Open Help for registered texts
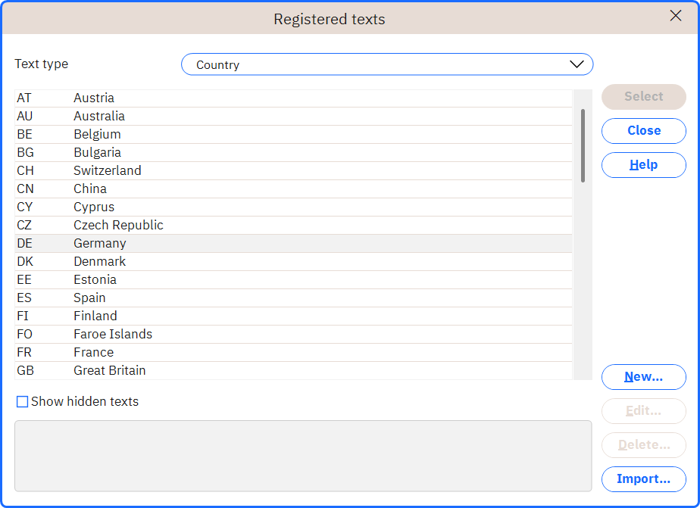The width and height of the screenshot is (700, 508). click(644, 165)
